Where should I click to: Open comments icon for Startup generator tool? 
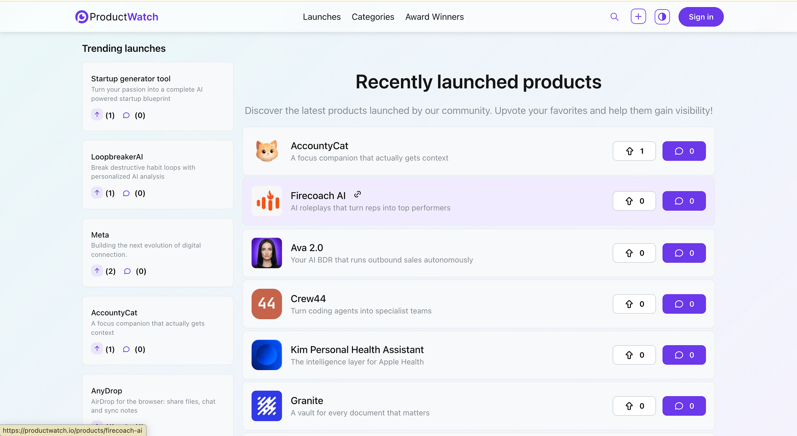click(x=126, y=115)
